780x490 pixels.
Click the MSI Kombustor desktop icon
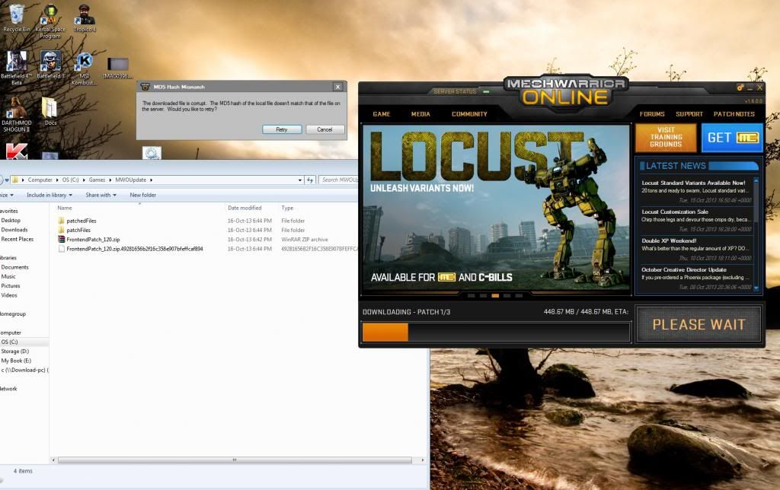pyautogui.click(x=85, y=62)
